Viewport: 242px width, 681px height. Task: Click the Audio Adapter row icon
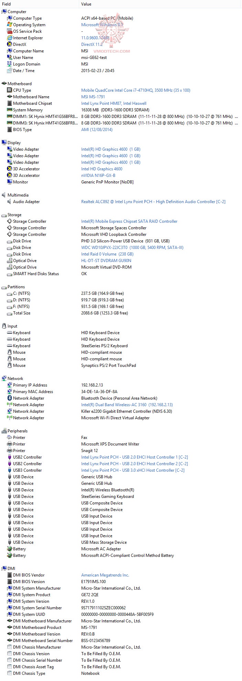tap(10, 202)
